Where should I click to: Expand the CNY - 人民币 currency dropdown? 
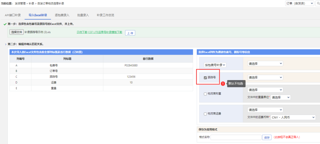[293, 117]
